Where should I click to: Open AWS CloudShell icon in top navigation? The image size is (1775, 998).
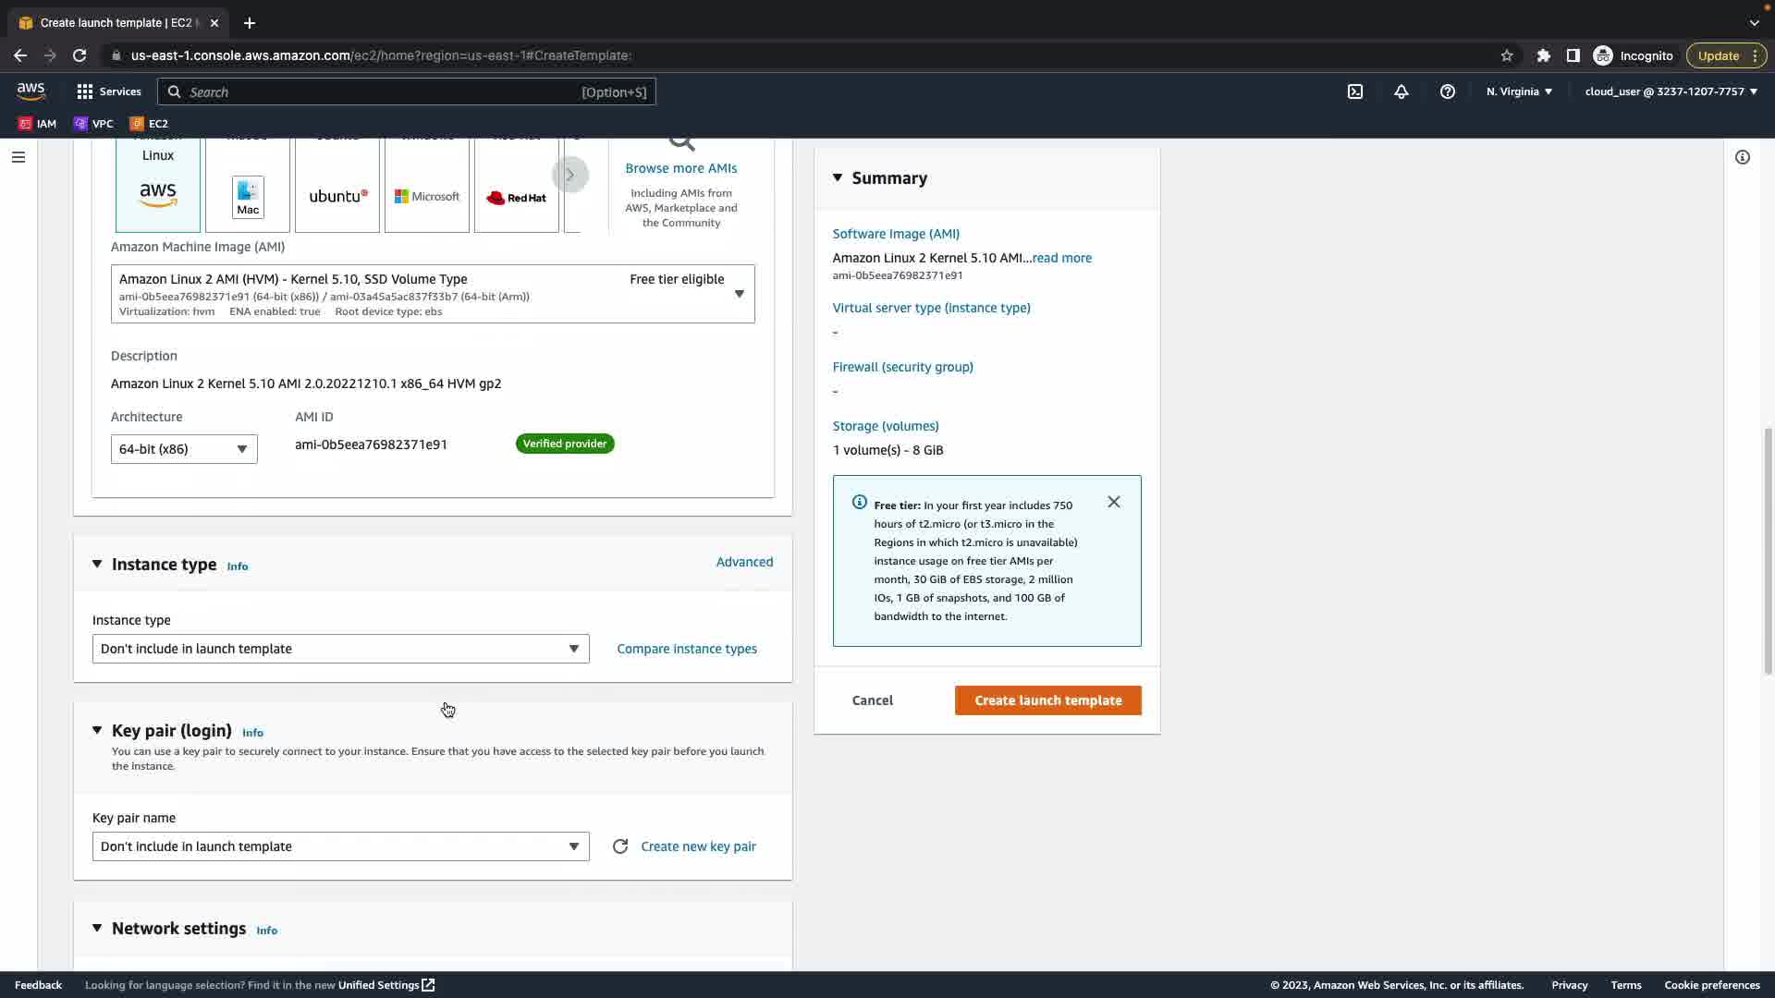[1355, 91]
